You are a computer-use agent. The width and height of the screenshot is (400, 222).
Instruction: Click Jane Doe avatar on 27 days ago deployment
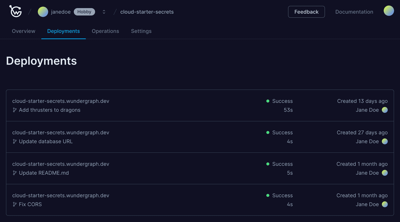tap(385, 141)
